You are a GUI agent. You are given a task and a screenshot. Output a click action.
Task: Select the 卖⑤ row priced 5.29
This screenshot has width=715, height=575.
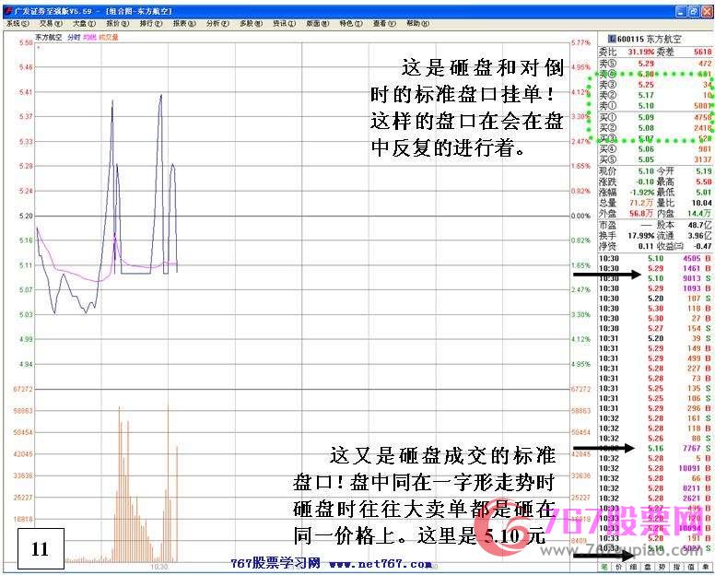[655, 64]
